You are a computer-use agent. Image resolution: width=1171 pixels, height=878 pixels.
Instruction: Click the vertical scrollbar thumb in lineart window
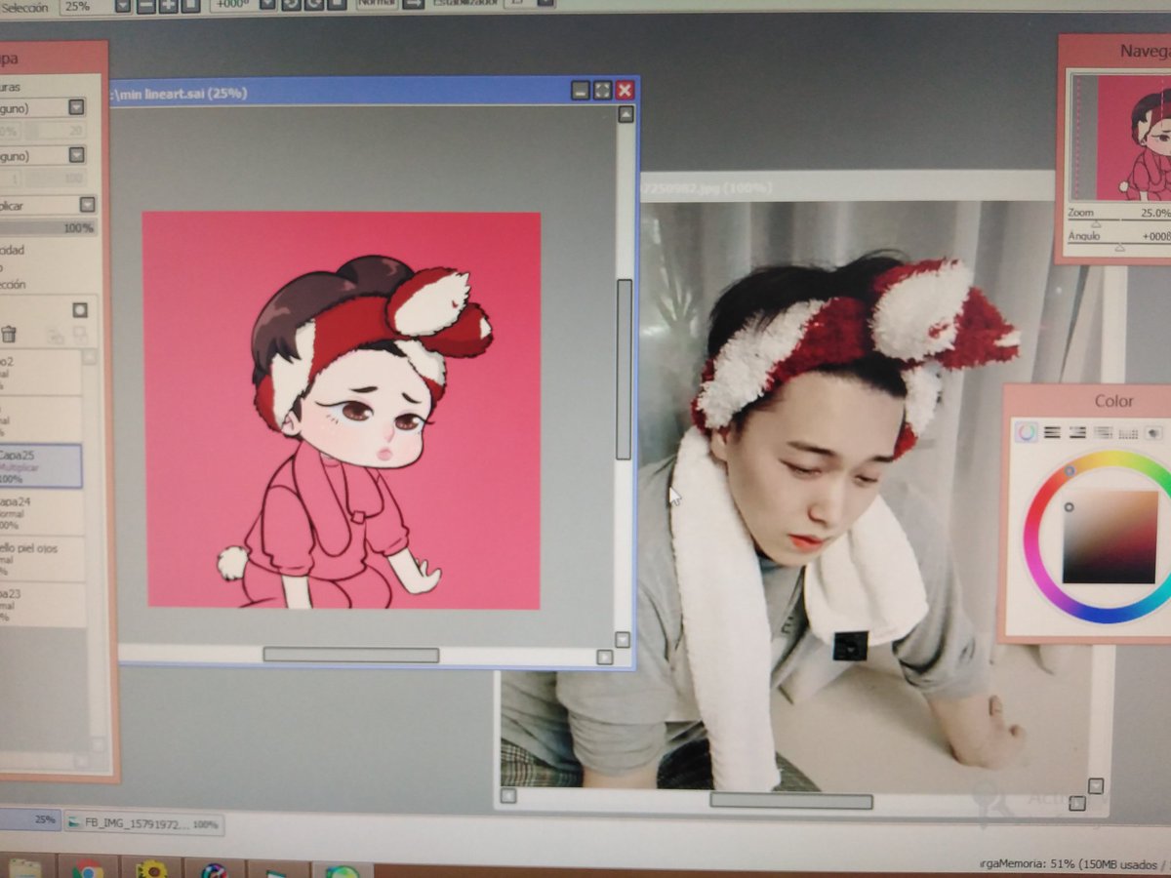point(624,369)
